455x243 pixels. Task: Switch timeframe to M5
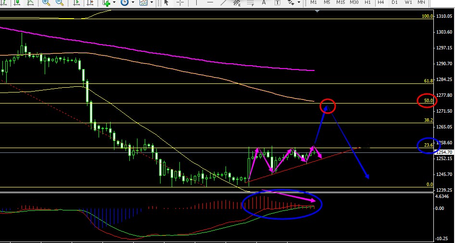coord(327,2)
